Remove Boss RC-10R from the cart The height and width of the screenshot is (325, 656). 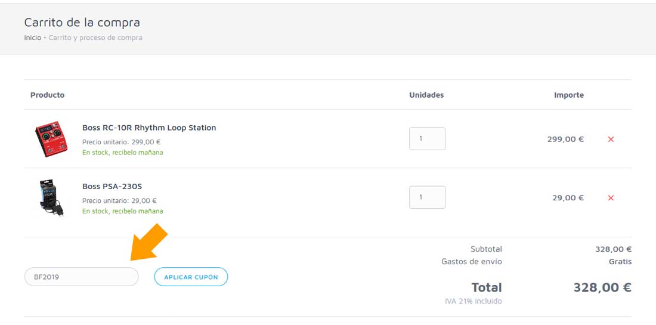pyautogui.click(x=611, y=140)
